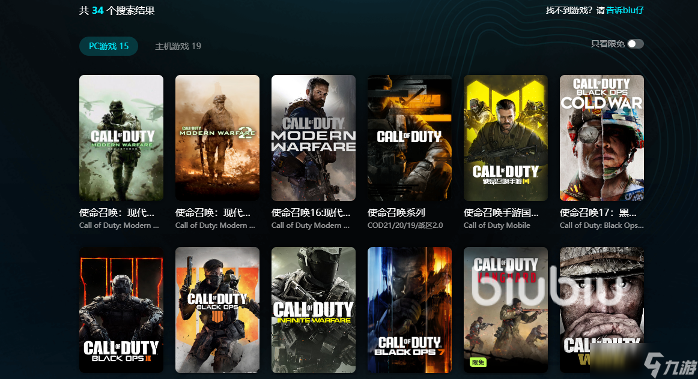Open the 使命召唤系列 game cover
698x379 pixels.
410,138
